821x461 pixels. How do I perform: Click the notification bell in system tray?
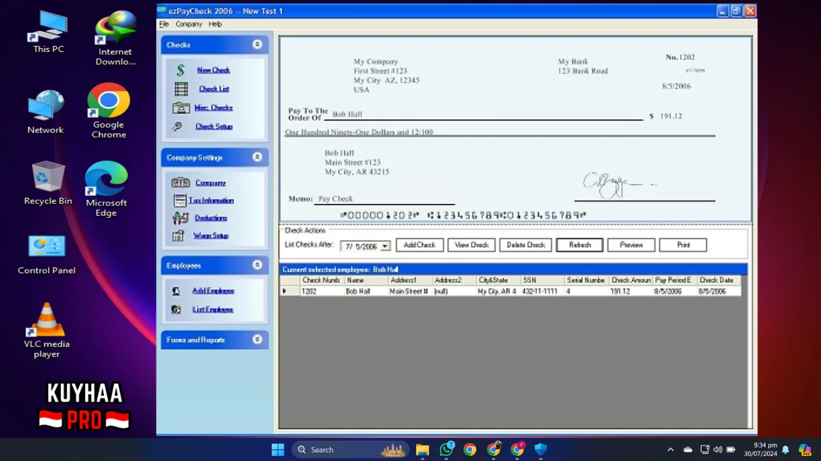785,449
